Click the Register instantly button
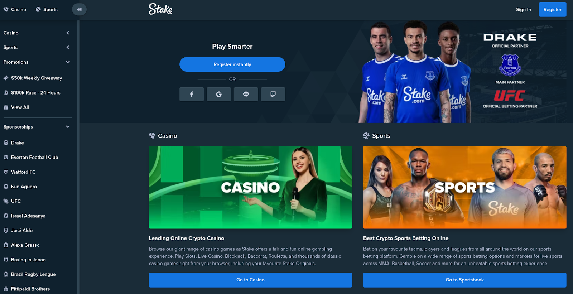 (232, 64)
